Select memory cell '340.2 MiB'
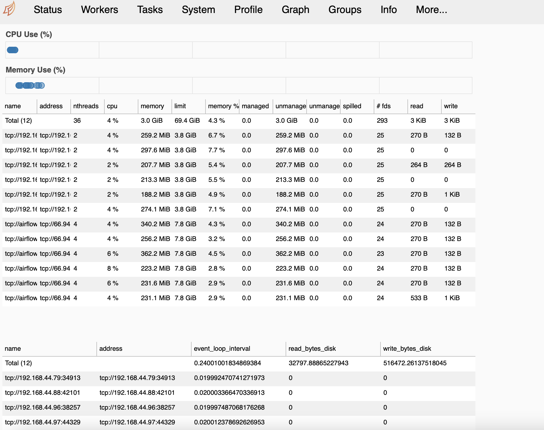Screen dimensions: 544x430 tap(156, 224)
